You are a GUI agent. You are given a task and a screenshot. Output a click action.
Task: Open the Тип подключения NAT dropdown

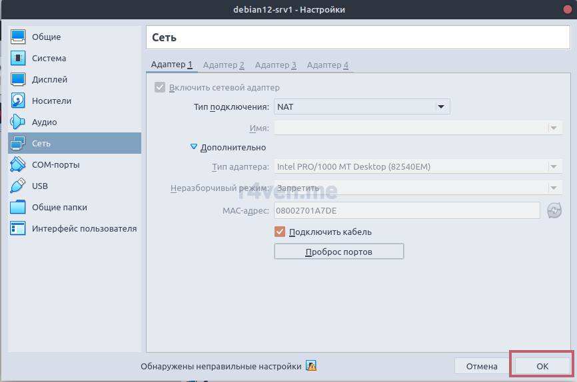pyautogui.click(x=362, y=106)
